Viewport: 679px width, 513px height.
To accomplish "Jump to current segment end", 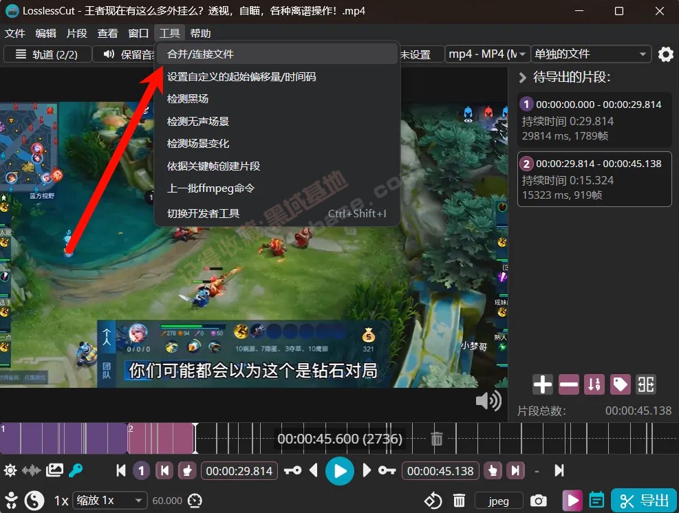I will tap(515, 470).
